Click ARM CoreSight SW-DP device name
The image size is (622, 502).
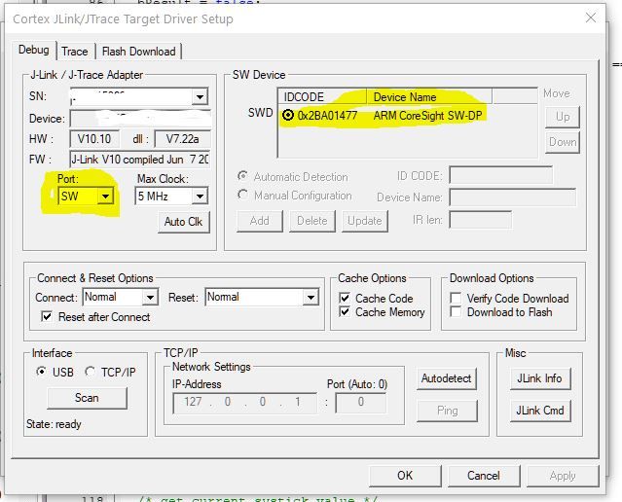[x=427, y=116]
